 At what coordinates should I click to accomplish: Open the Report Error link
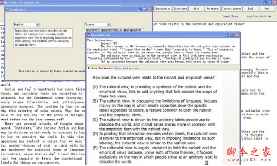coord(230,16)
